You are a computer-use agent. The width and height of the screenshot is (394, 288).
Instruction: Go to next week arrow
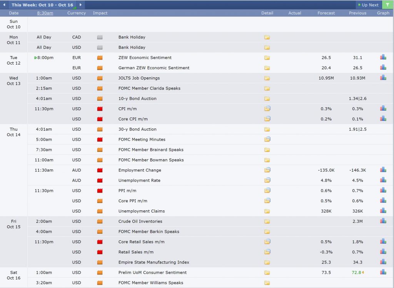point(80,5)
